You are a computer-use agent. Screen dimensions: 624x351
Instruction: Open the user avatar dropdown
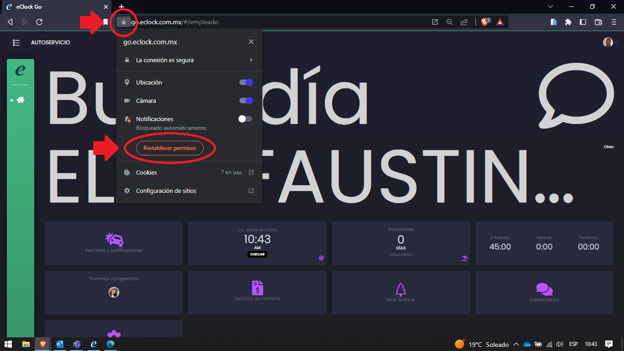pyautogui.click(x=609, y=43)
